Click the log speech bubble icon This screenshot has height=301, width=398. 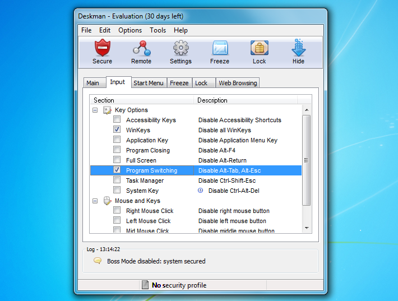(x=98, y=261)
